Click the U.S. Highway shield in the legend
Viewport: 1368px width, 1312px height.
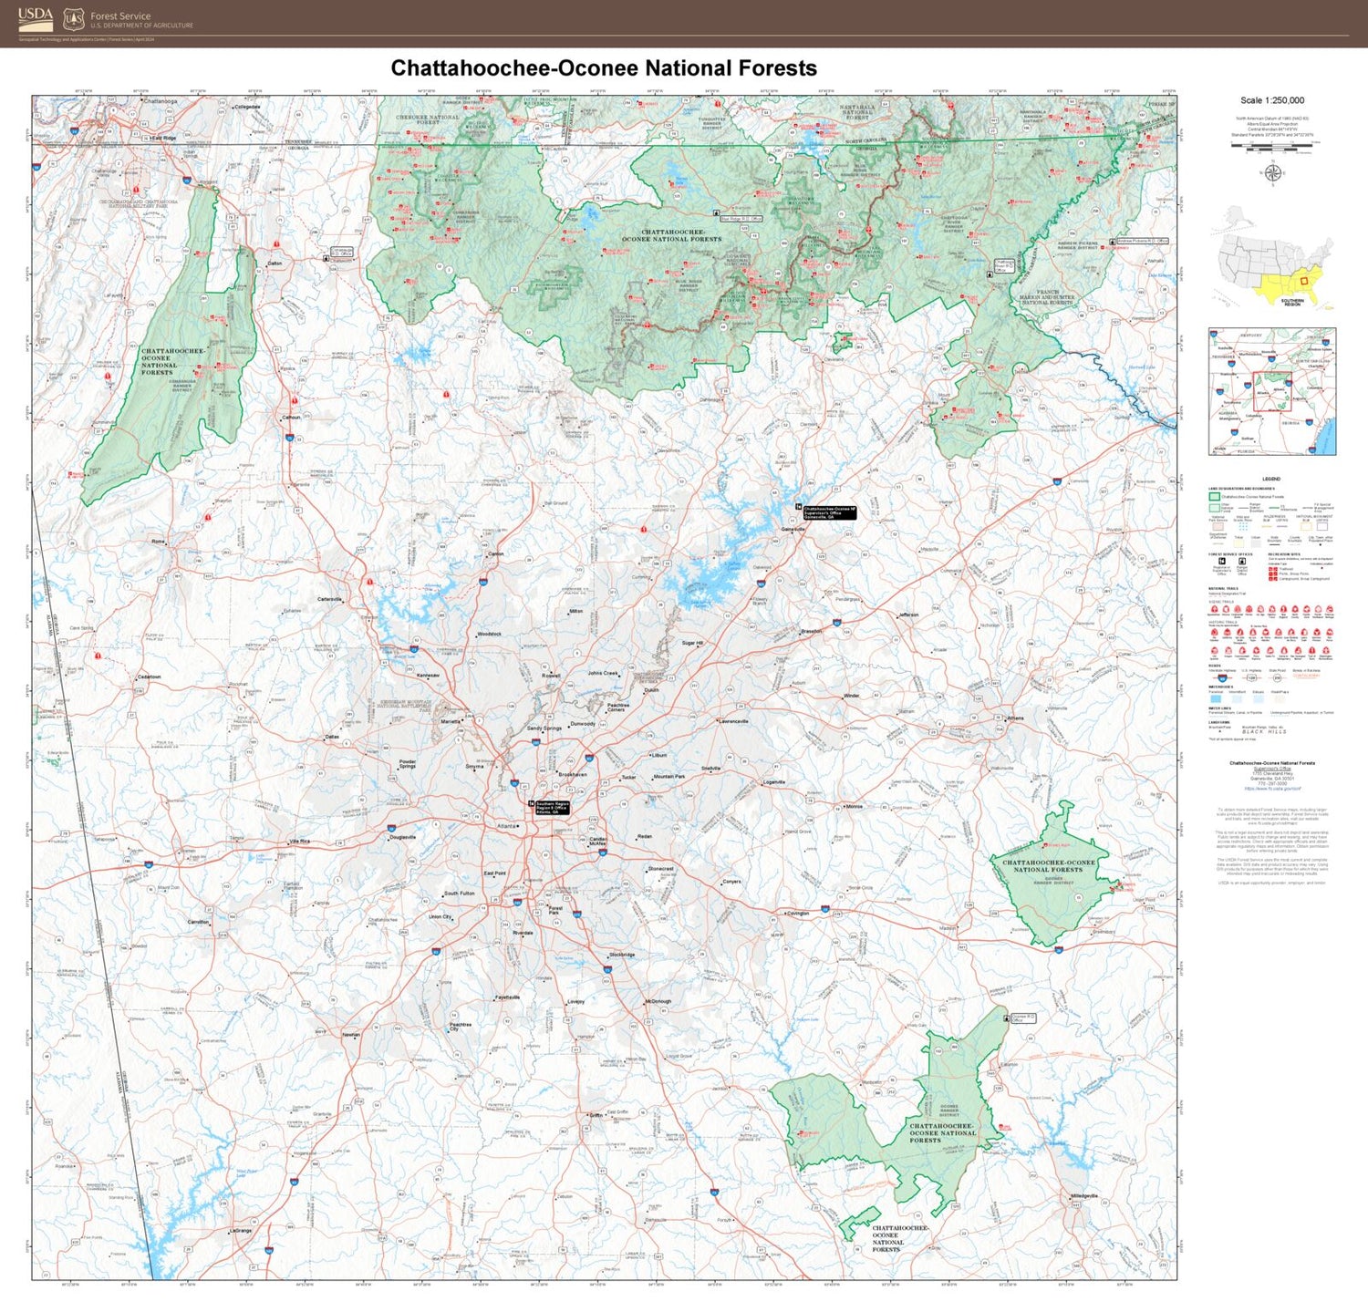click(x=1252, y=678)
